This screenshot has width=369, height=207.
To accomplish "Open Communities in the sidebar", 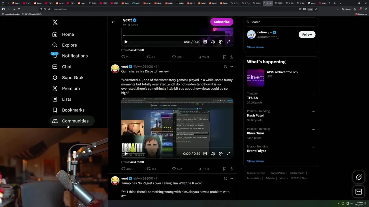I will [72, 121].
